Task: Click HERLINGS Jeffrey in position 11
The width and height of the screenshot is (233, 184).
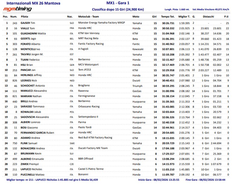Action: [31, 75]
